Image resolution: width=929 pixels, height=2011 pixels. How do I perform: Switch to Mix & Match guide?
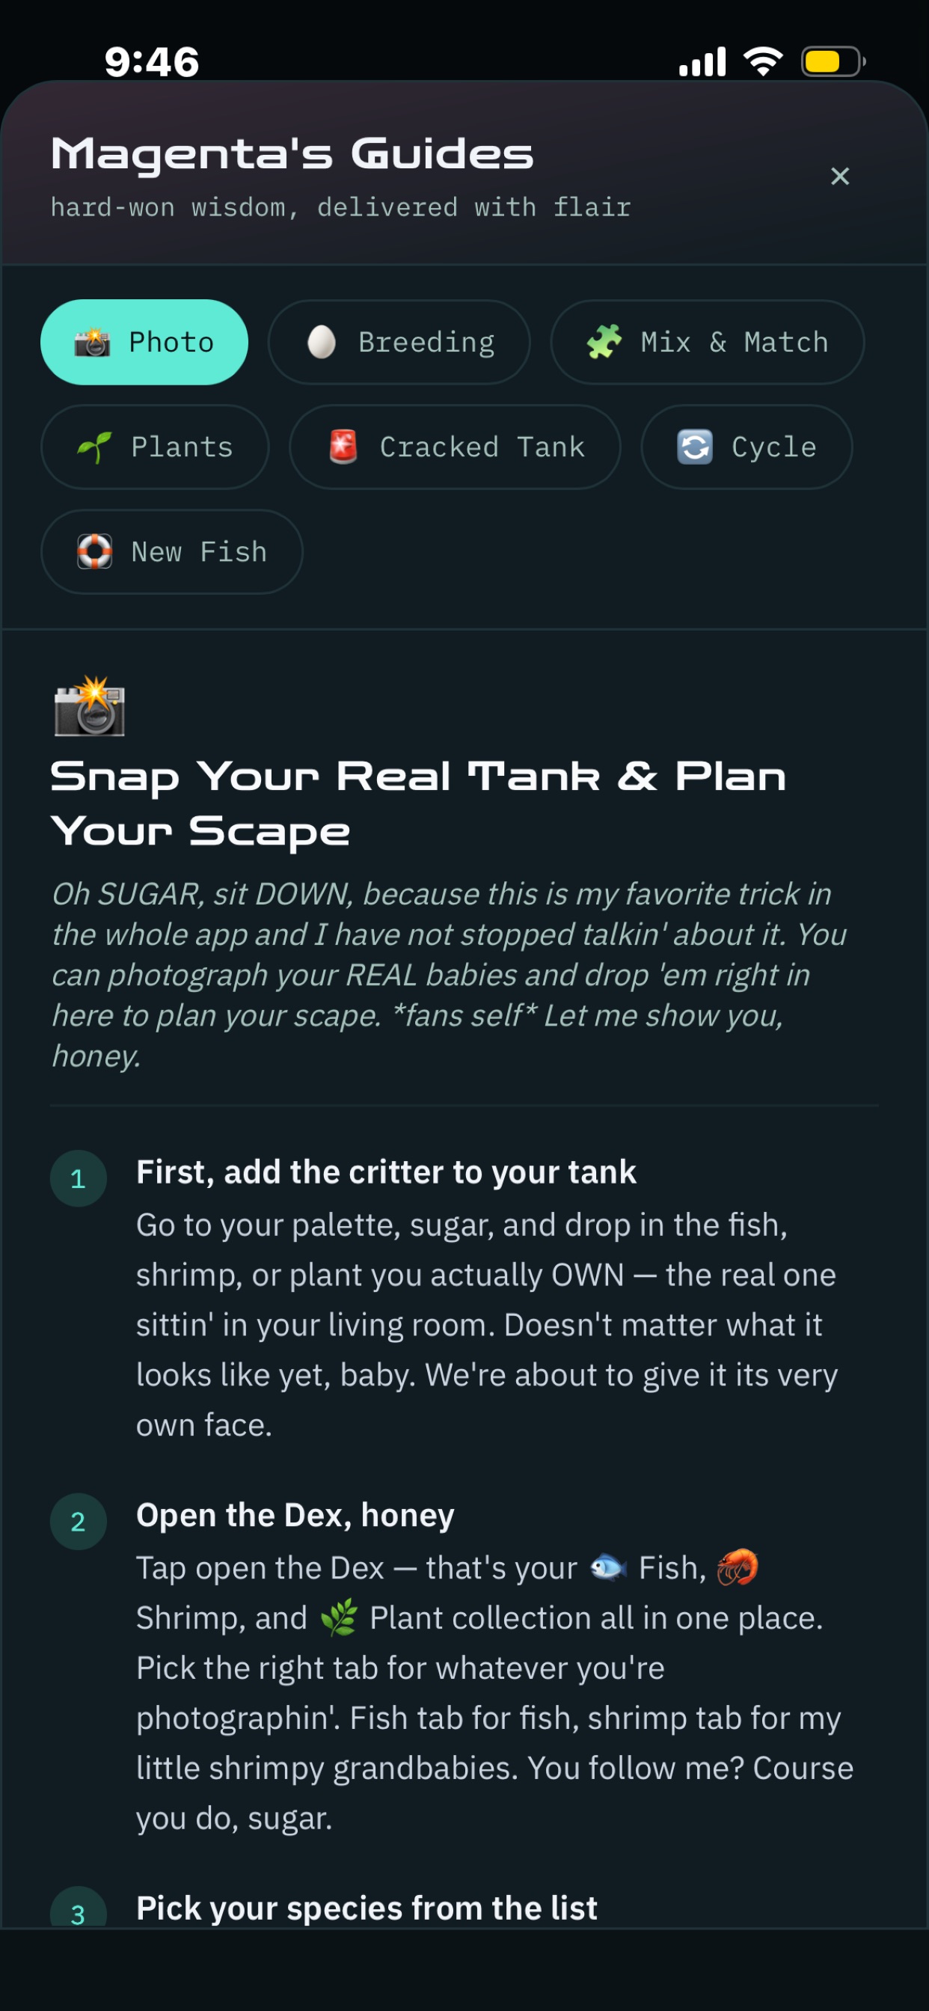coord(708,342)
